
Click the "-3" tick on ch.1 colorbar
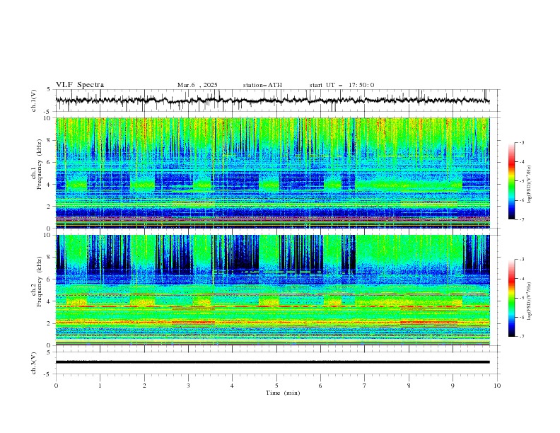pyautogui.click(x=522, y=142)
